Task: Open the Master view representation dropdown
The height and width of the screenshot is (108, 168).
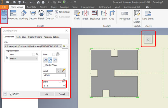Action: 24,59
